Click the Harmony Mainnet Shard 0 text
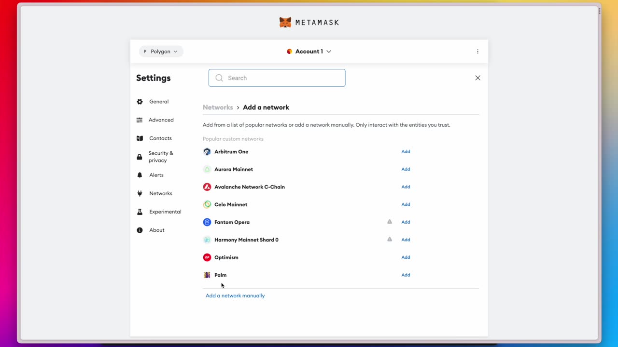Screen dimensions: 618x347 (x=246, y=240)
